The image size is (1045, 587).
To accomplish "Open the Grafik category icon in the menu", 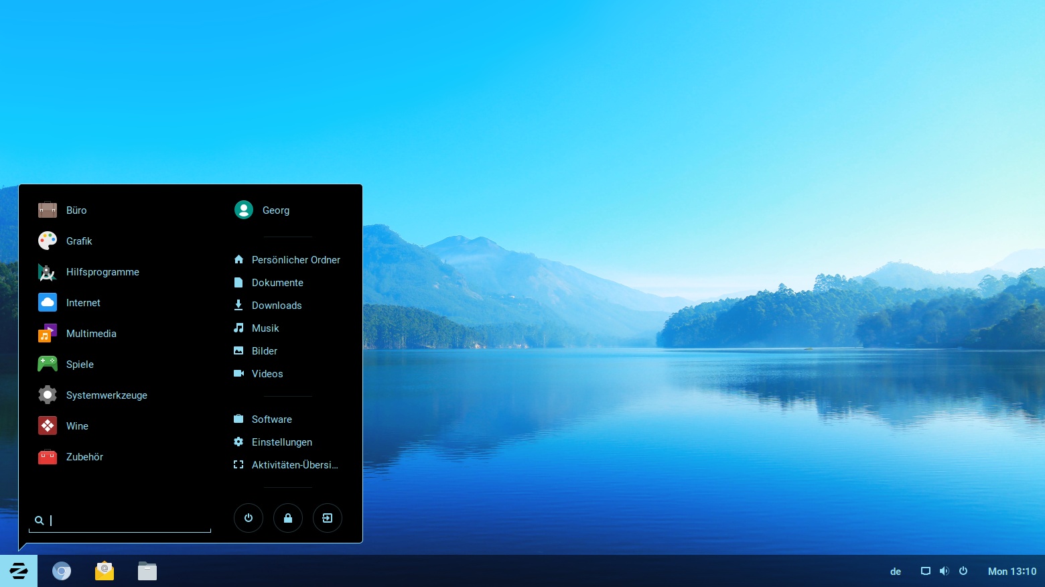I will pos(48,241).
